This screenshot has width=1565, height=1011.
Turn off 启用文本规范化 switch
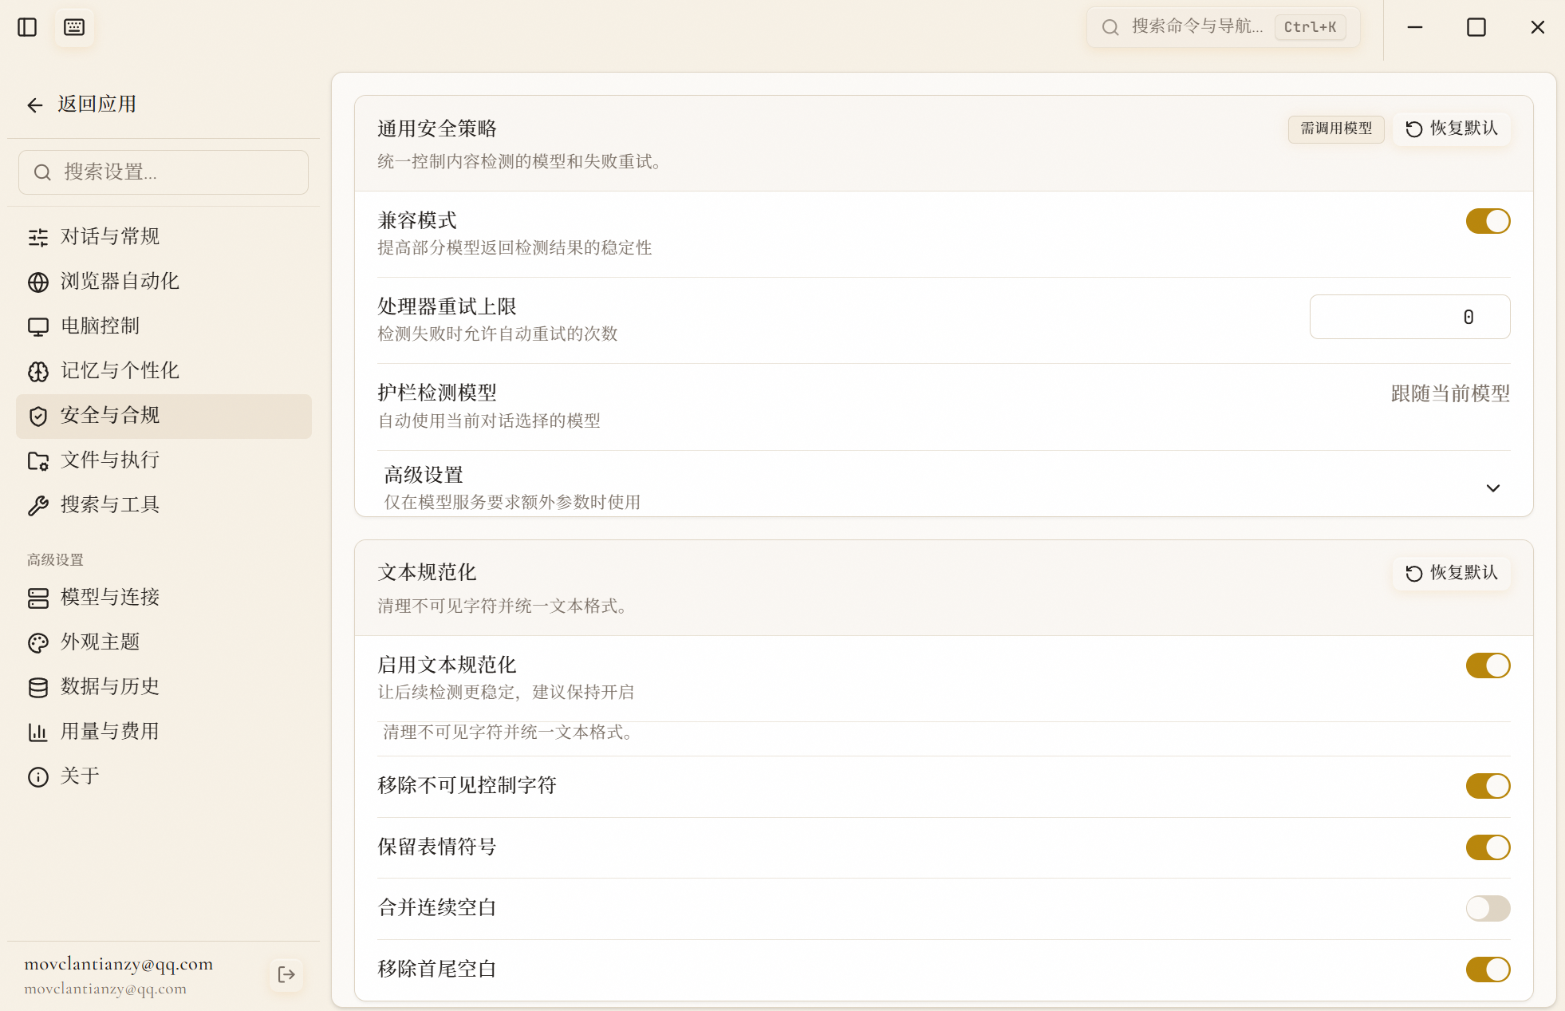[x=1488, y=665]
